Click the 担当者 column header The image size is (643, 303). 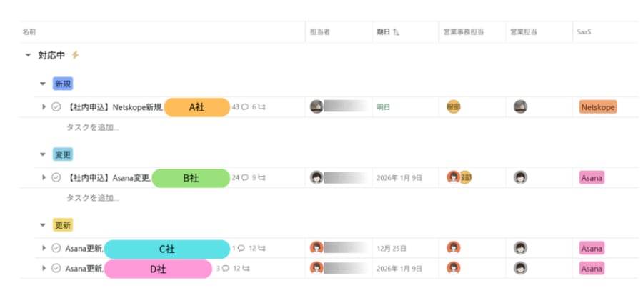point(319,32)
